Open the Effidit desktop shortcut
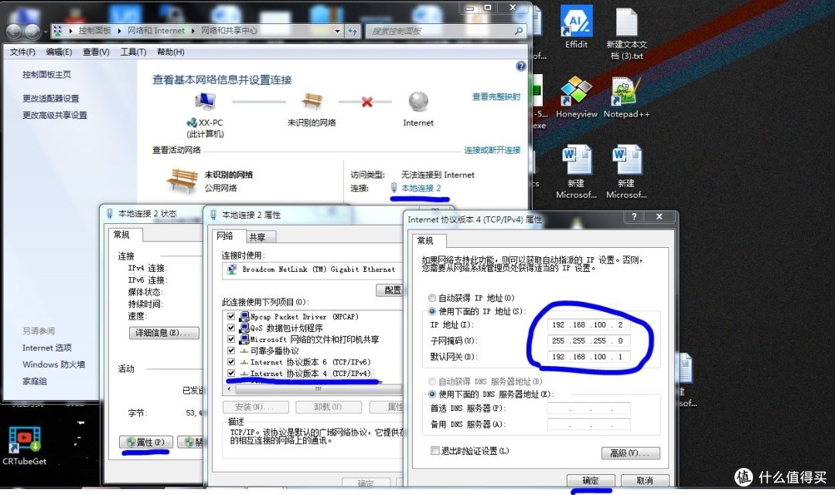 576,26
